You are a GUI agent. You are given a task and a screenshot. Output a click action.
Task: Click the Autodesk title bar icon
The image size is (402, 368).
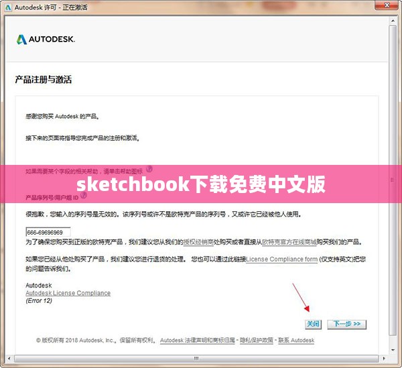point(8,7)
